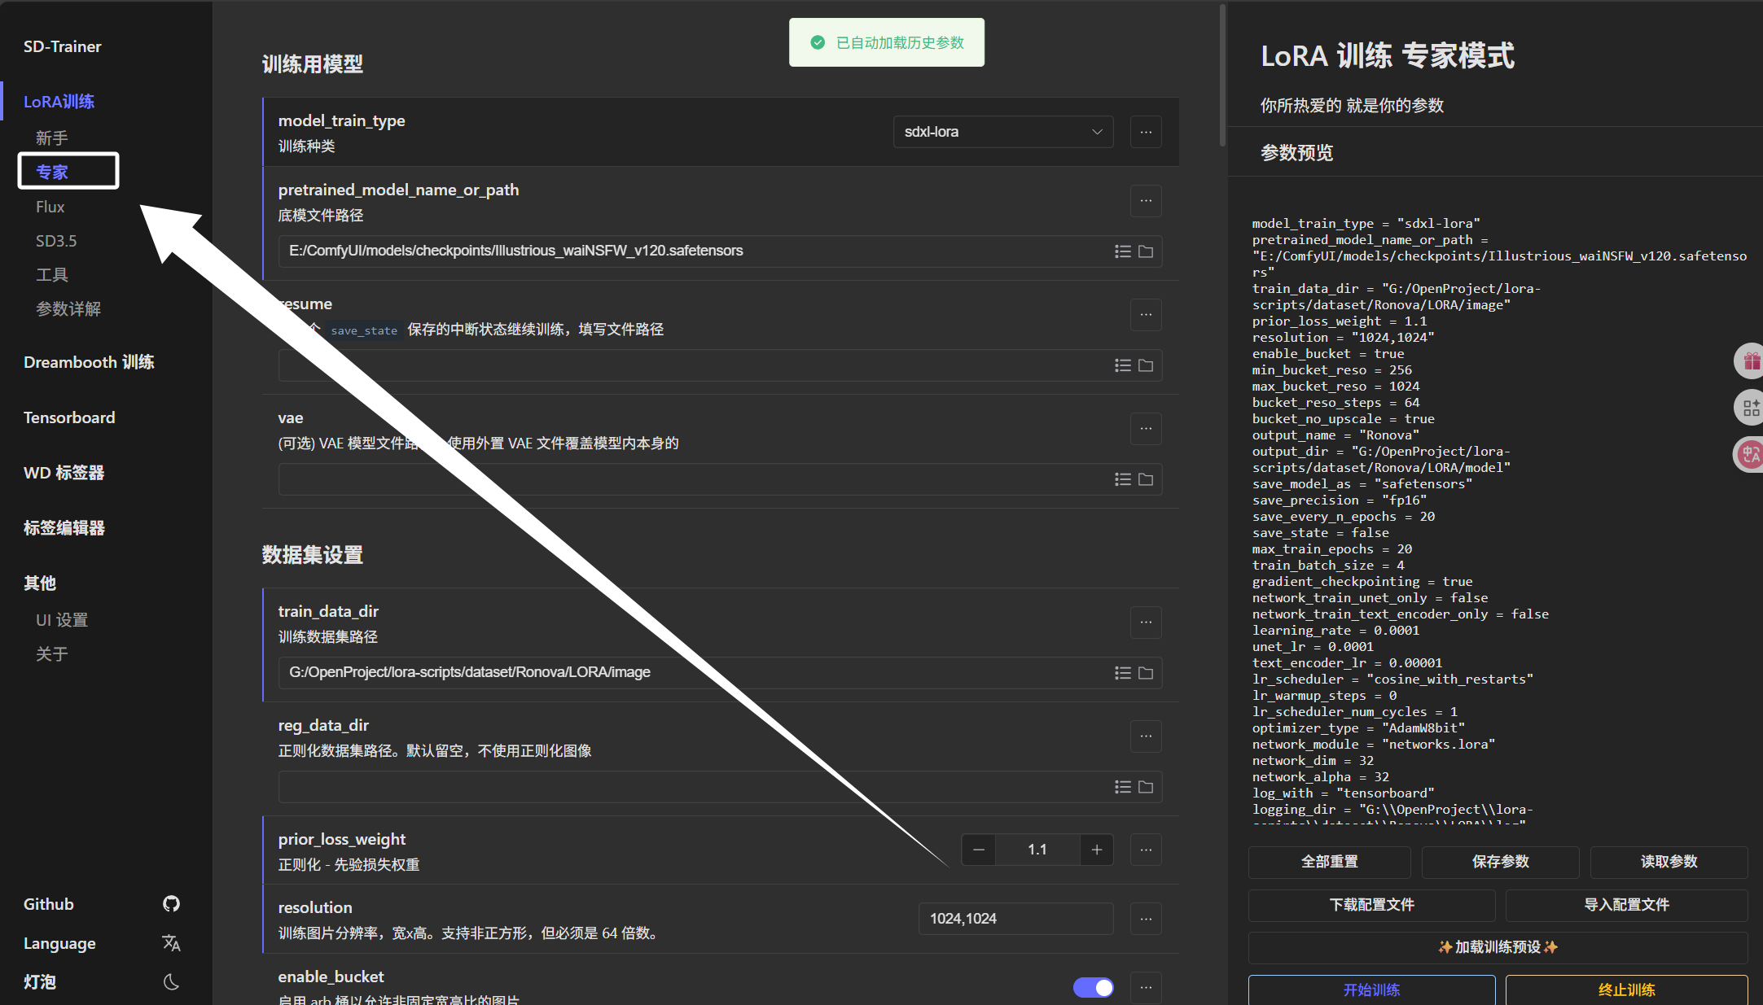Open folder browser for vae path

tap(1146, 479)
